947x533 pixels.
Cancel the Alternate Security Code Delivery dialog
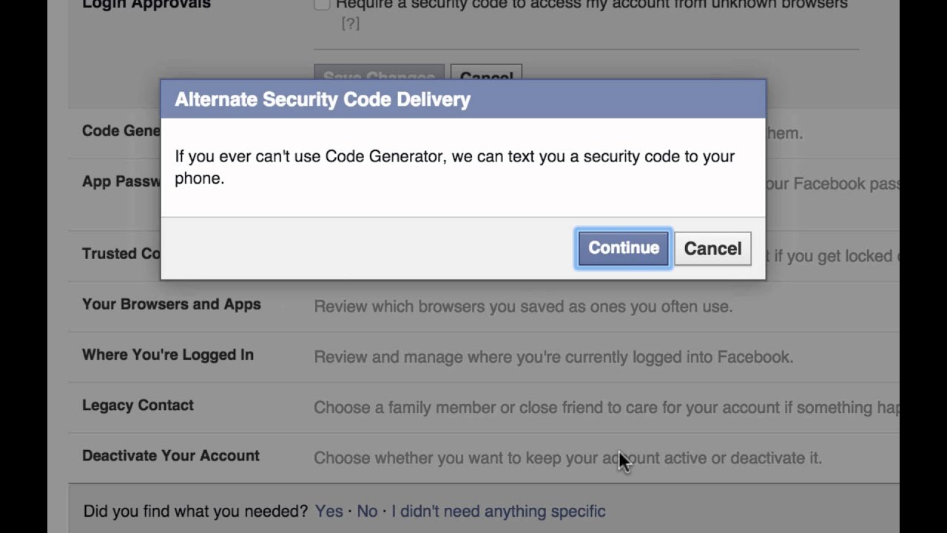pos(712,248)
